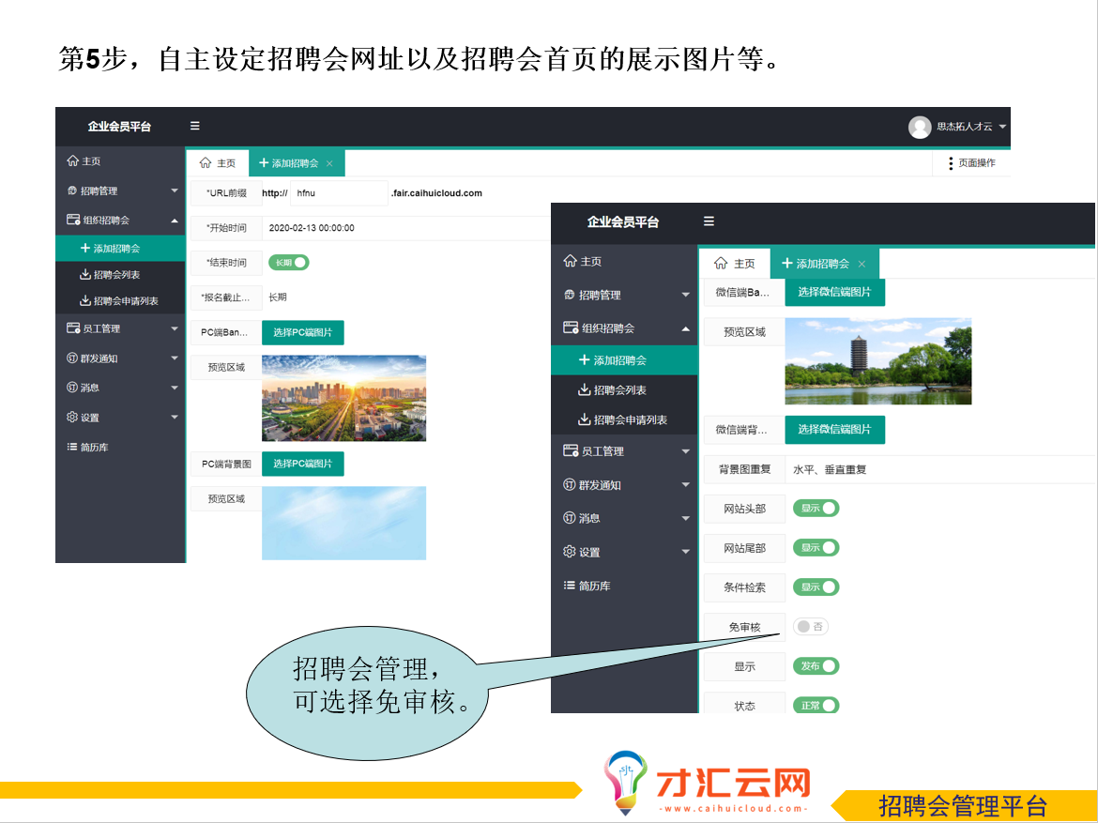Click the 简历库 list icon in right sidebar
Viewport: 1098px width, 823px height.
[x=569, y=586]
